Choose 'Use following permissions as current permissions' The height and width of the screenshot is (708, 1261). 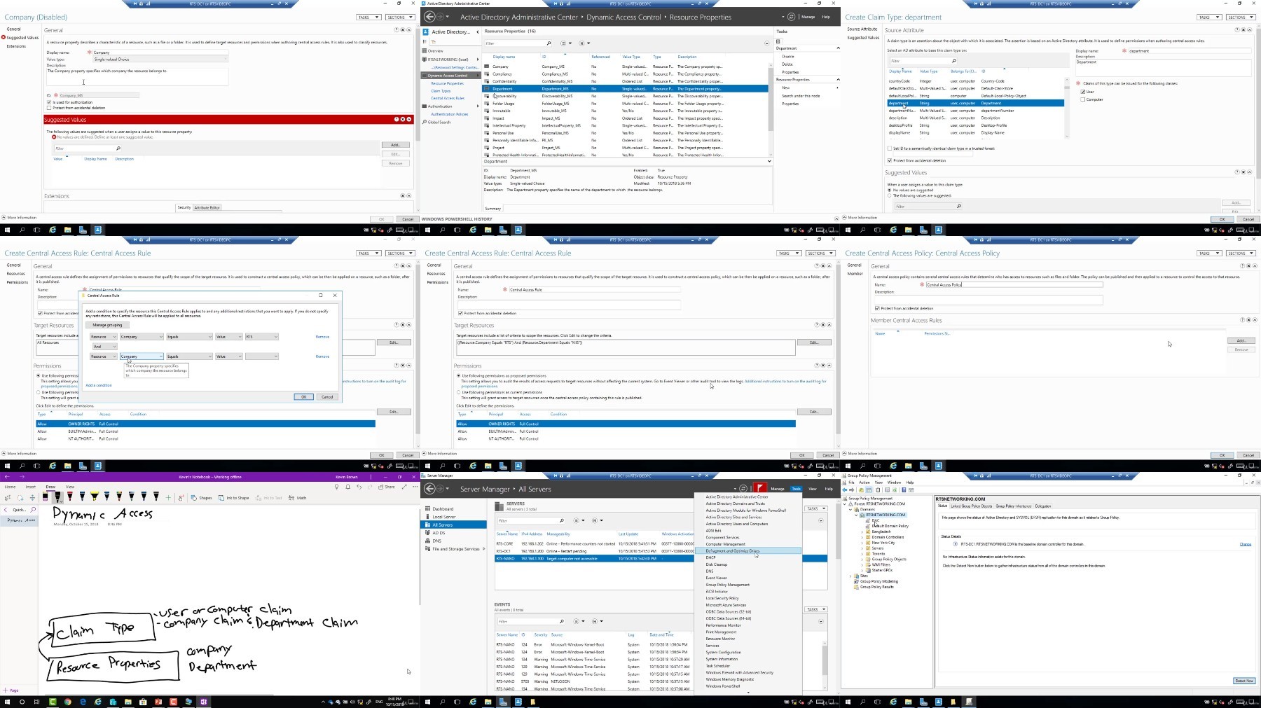coord(459,392)
